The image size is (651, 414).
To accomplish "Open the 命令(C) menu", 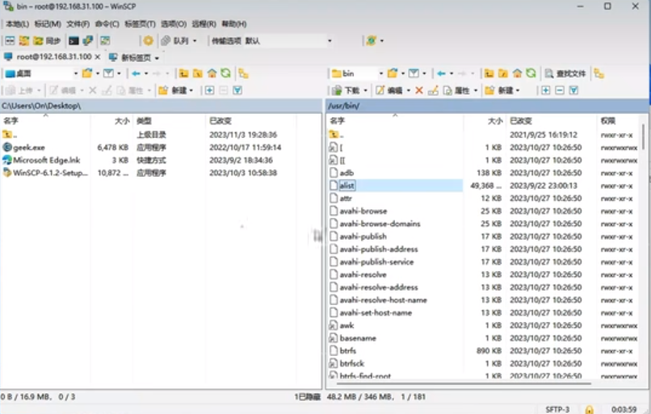I will pyautogui.click(x=107, y=24).
